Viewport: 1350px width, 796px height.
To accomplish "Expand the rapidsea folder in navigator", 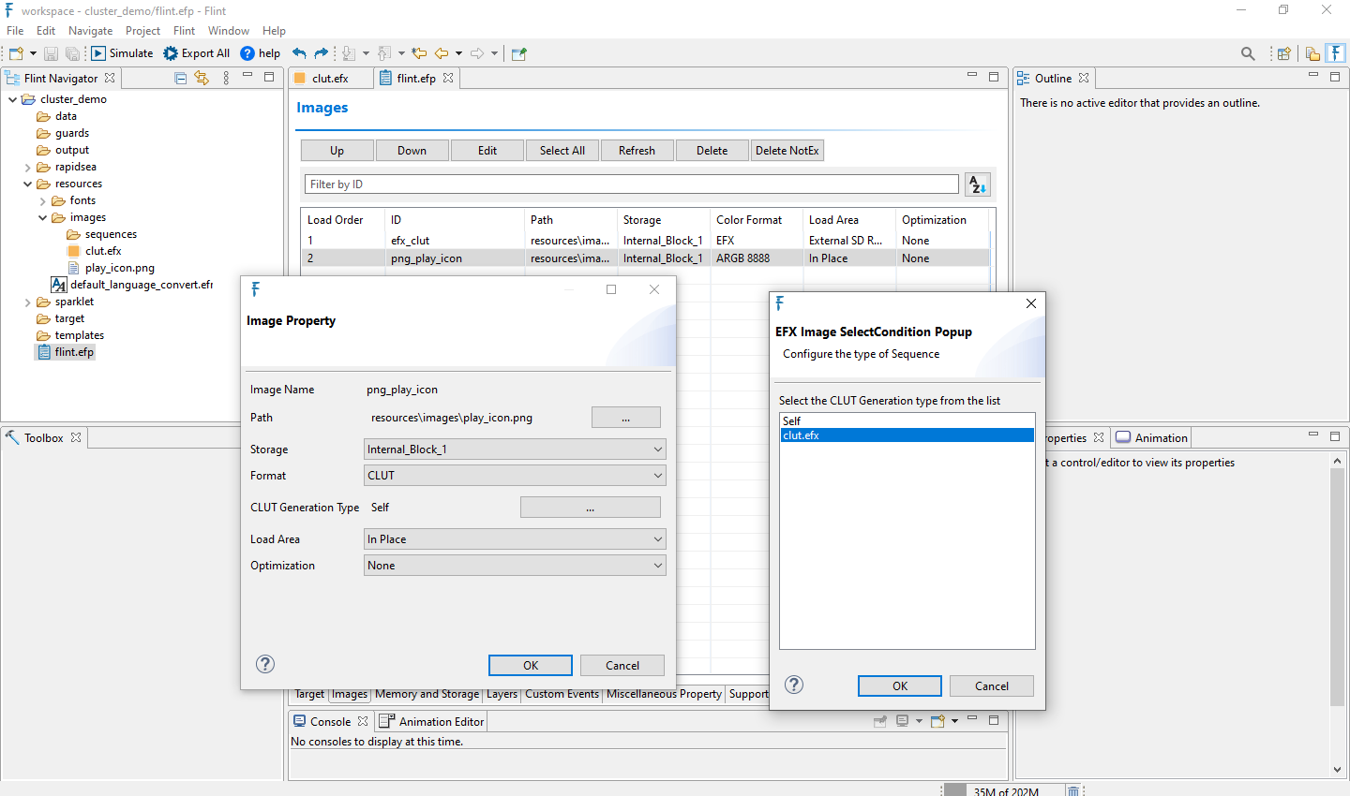I will pyautogui.click(x=27, y=168).
